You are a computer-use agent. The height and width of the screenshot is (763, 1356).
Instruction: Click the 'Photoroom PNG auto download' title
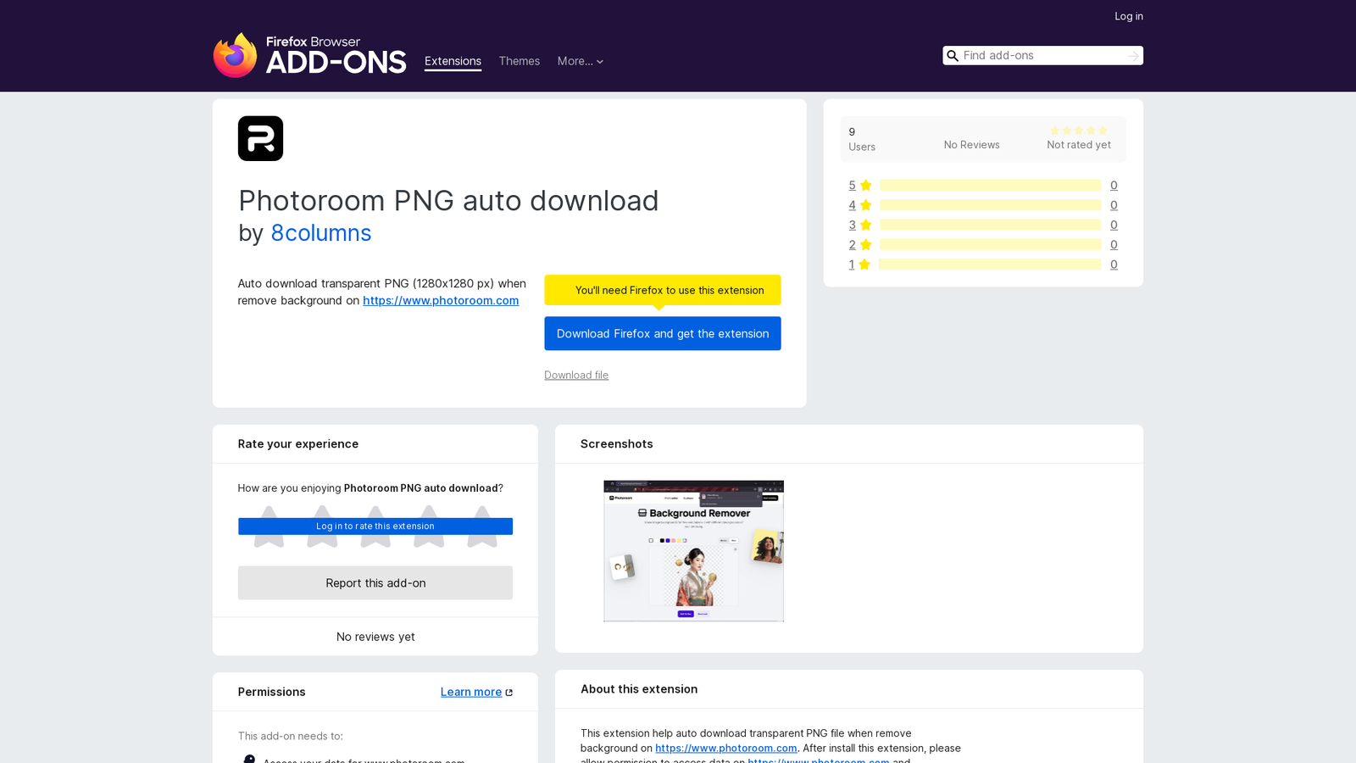448,201
